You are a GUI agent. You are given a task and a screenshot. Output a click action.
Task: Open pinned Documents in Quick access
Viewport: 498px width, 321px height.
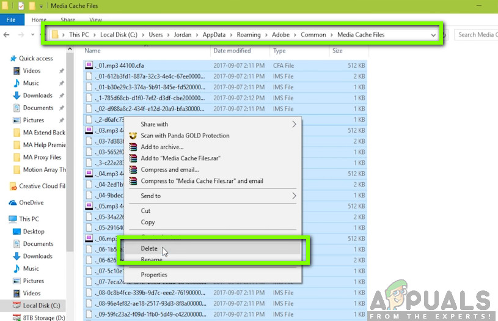click(38, 108)
